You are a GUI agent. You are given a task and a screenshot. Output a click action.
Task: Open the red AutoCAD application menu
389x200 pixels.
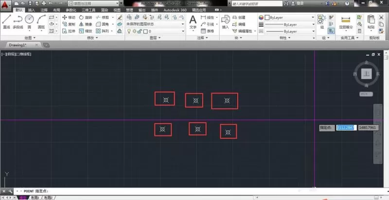pos(5,5)
